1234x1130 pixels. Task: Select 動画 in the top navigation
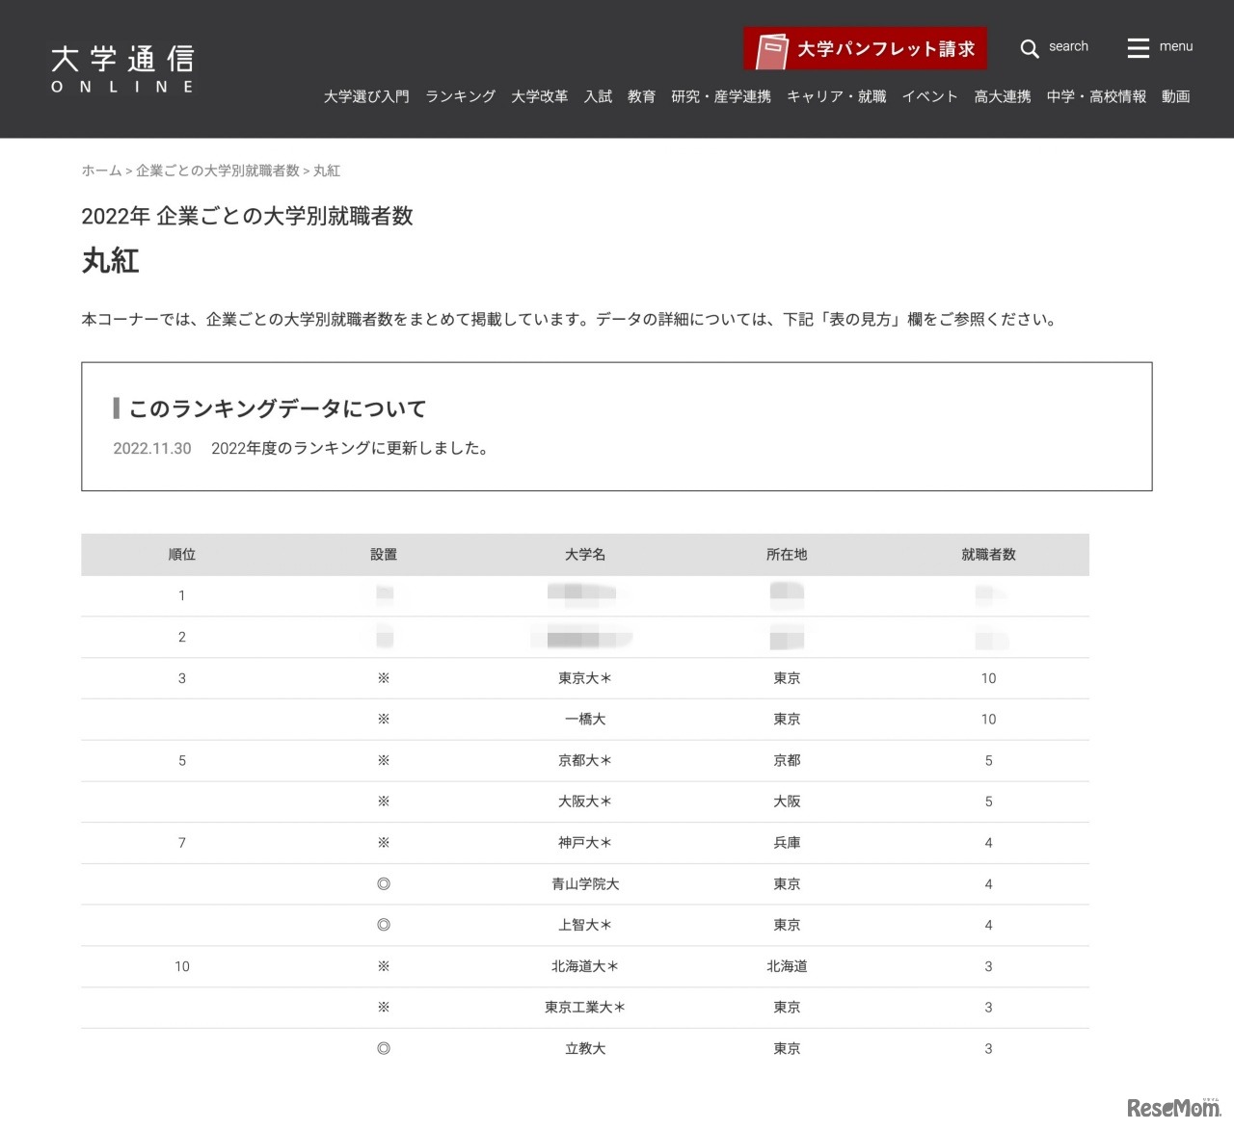(1176, 96)
